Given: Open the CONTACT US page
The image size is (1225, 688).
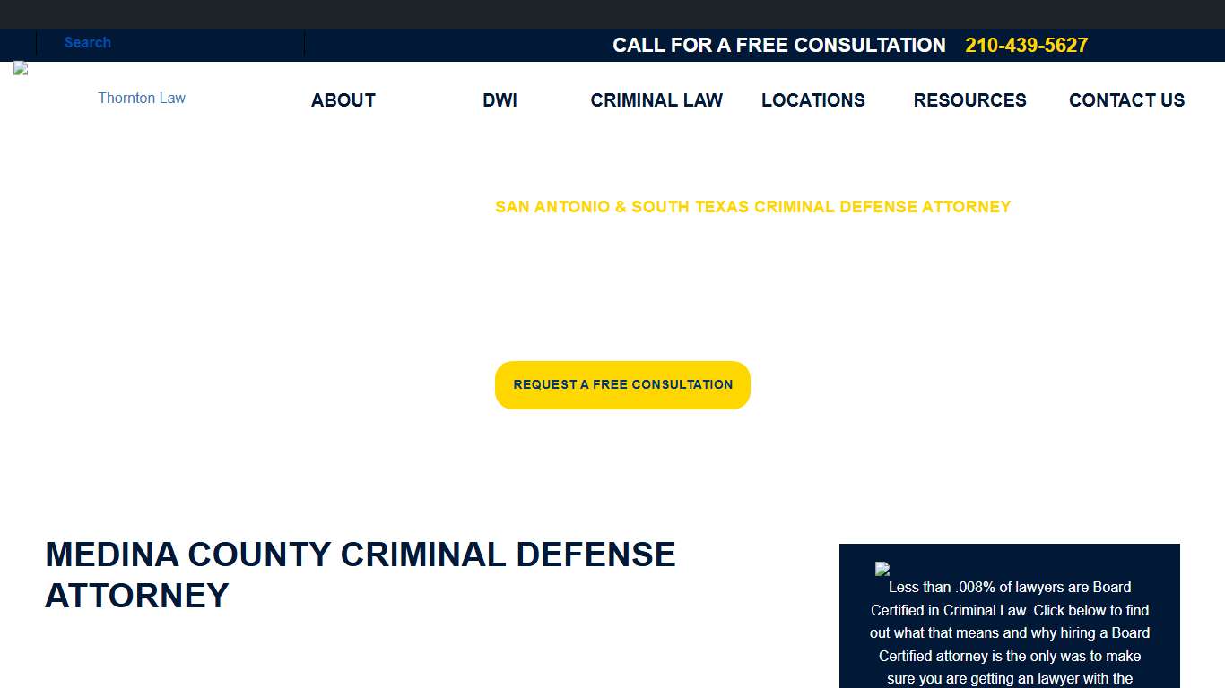Looking at the screenshot, I should (1126, 100).
